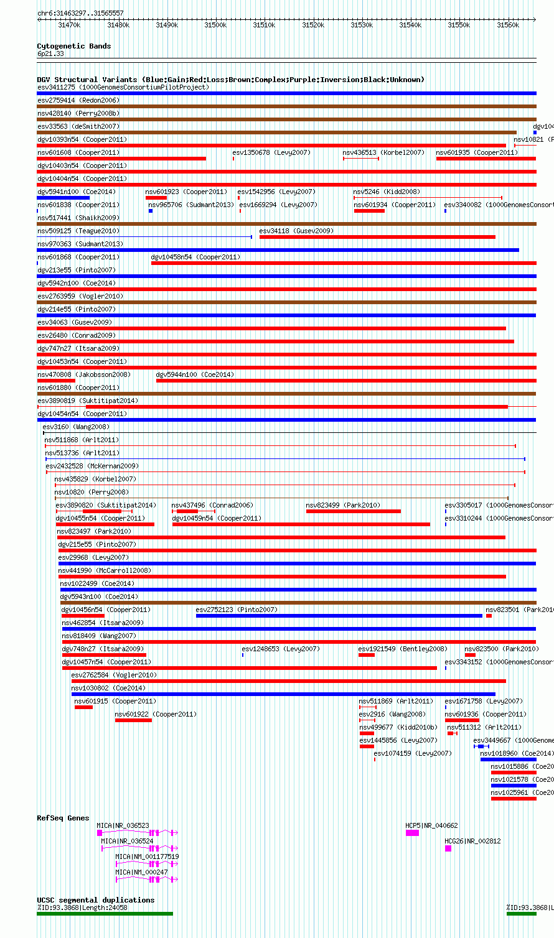Select the esv2752123 (Pinto2007) variant
This screenshot has width=554, height=938.
pyautogui.click(x=237, y=610)
